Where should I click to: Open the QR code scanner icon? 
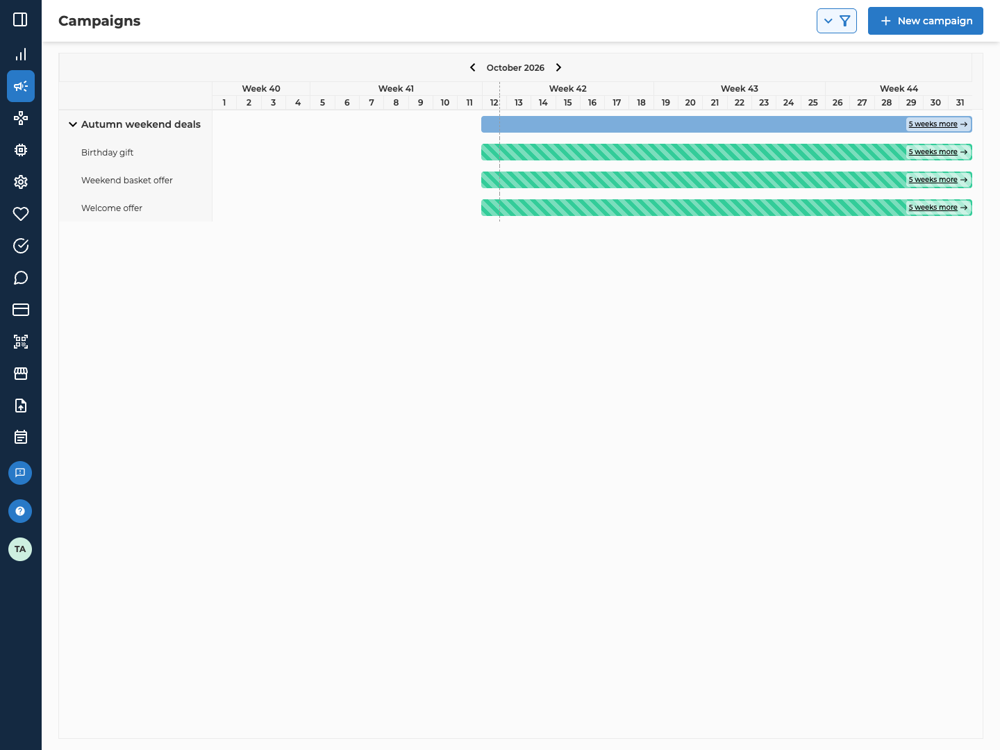[21, 342]
